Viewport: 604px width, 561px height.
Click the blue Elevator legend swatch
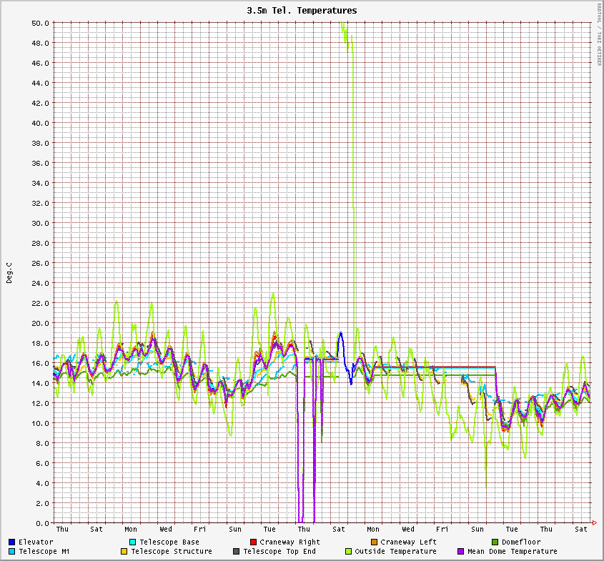click(12, 542)
